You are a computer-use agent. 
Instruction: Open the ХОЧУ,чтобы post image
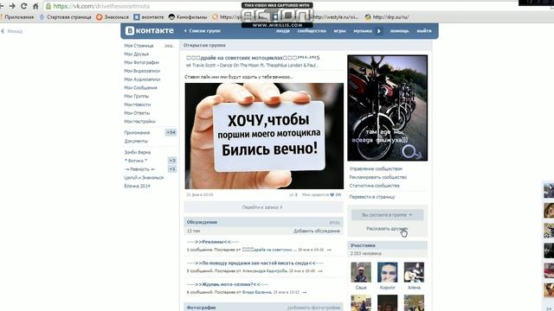pyautogui.click(x=264, y=136)
